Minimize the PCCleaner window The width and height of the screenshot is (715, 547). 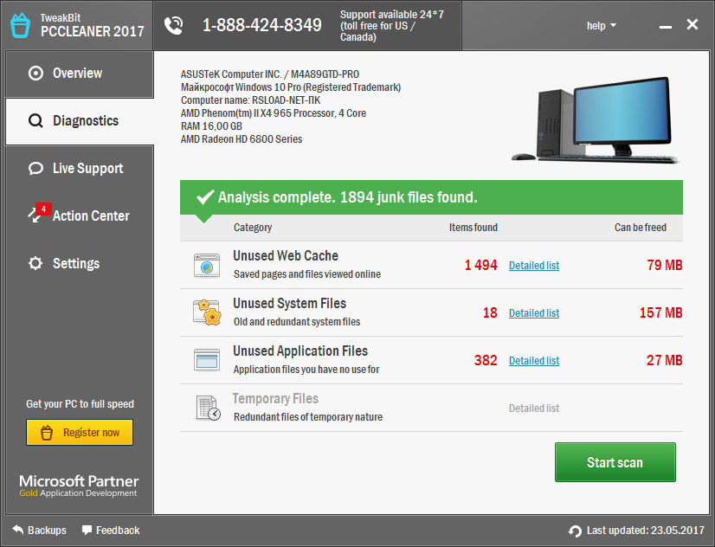tap(666, 26)
